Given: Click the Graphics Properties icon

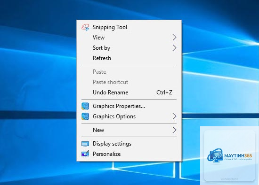Looking at the screenshot, I should point(85,106).
